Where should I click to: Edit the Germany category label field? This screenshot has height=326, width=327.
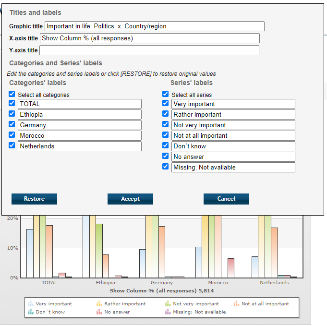(80, 125)
